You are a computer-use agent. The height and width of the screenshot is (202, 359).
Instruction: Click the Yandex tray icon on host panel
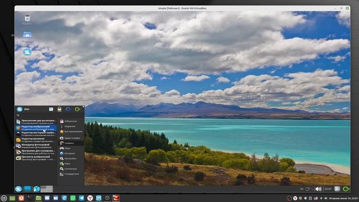point(295,198)
